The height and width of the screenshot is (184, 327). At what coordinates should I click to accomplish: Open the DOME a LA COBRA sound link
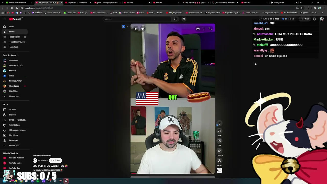pos(48,170)
